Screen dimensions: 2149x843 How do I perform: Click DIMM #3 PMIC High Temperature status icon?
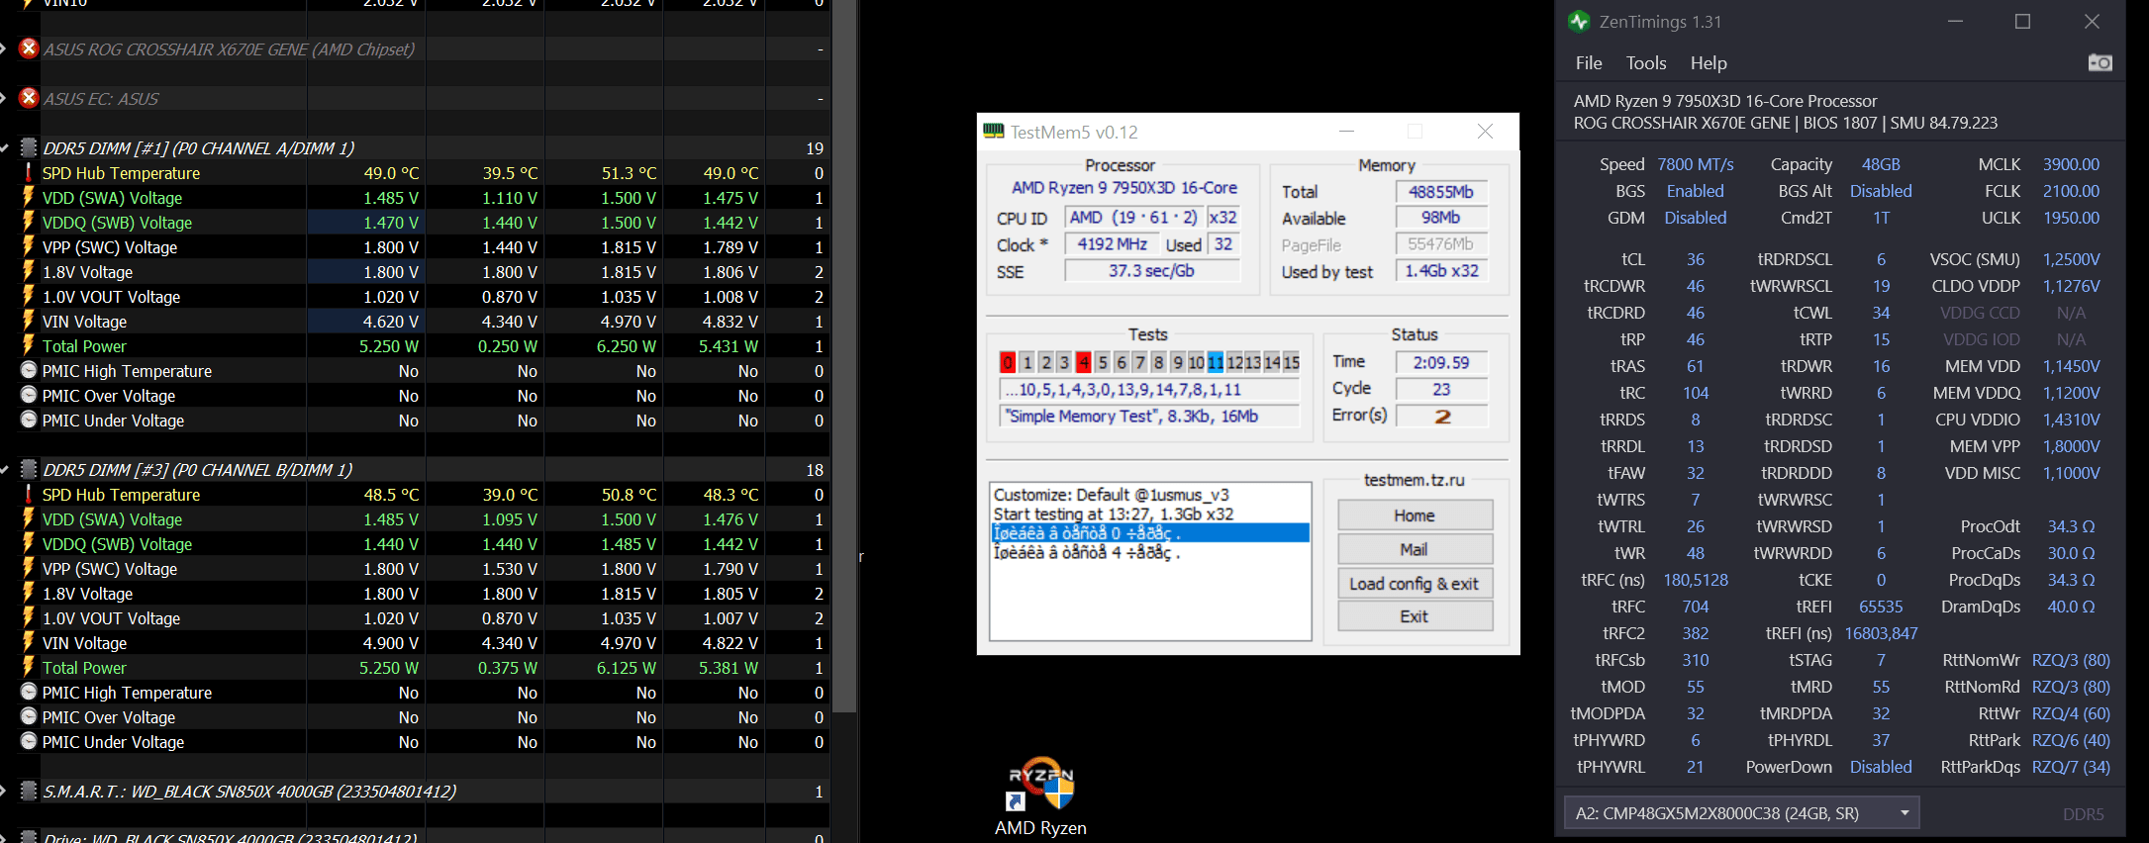tap(29, 692)
